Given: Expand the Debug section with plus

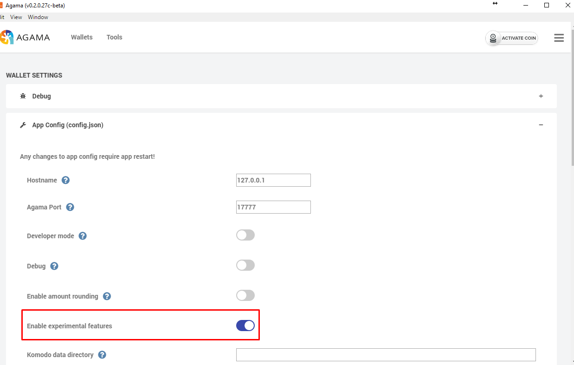Looking at the screenshot, I should pyautogui.click(x=541, y=96).
